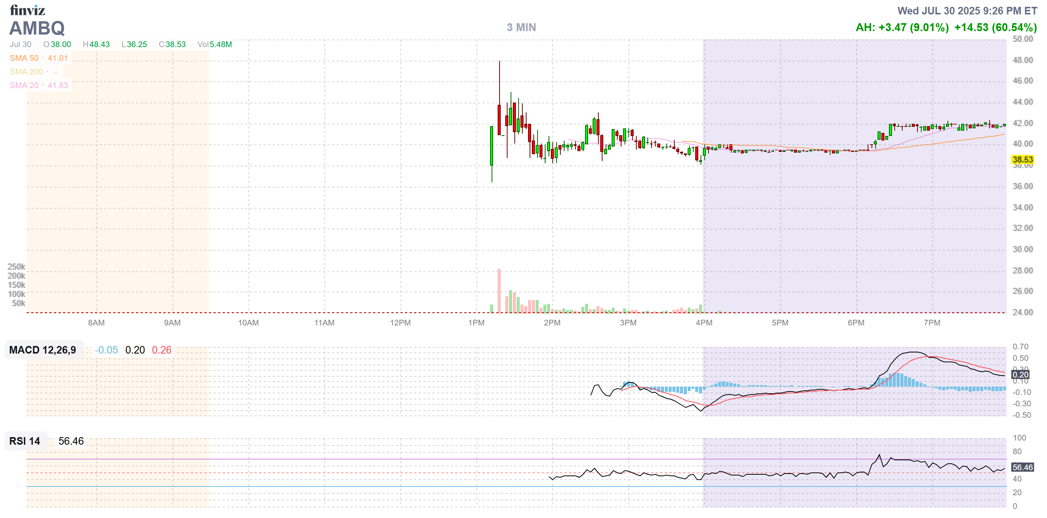Screen dimensions: 1047x518
Task: Click the red MACD value 0.26
Action: pos(161,350)
